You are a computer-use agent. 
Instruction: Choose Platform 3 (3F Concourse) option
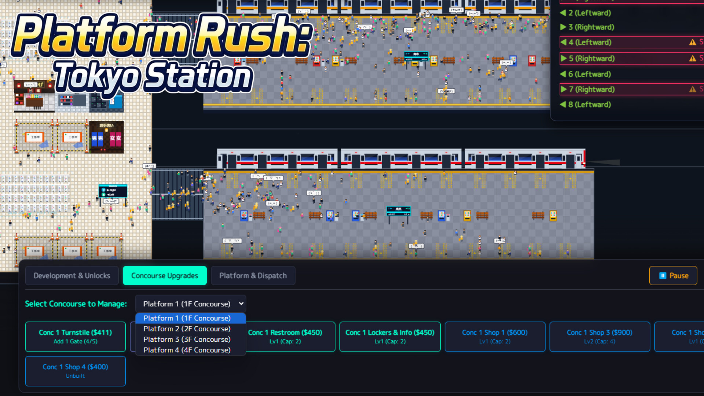point(191,340)
